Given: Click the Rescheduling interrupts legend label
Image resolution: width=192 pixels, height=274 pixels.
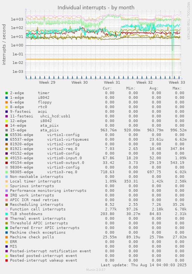Looking at the screenshot, I should (37, 205).
